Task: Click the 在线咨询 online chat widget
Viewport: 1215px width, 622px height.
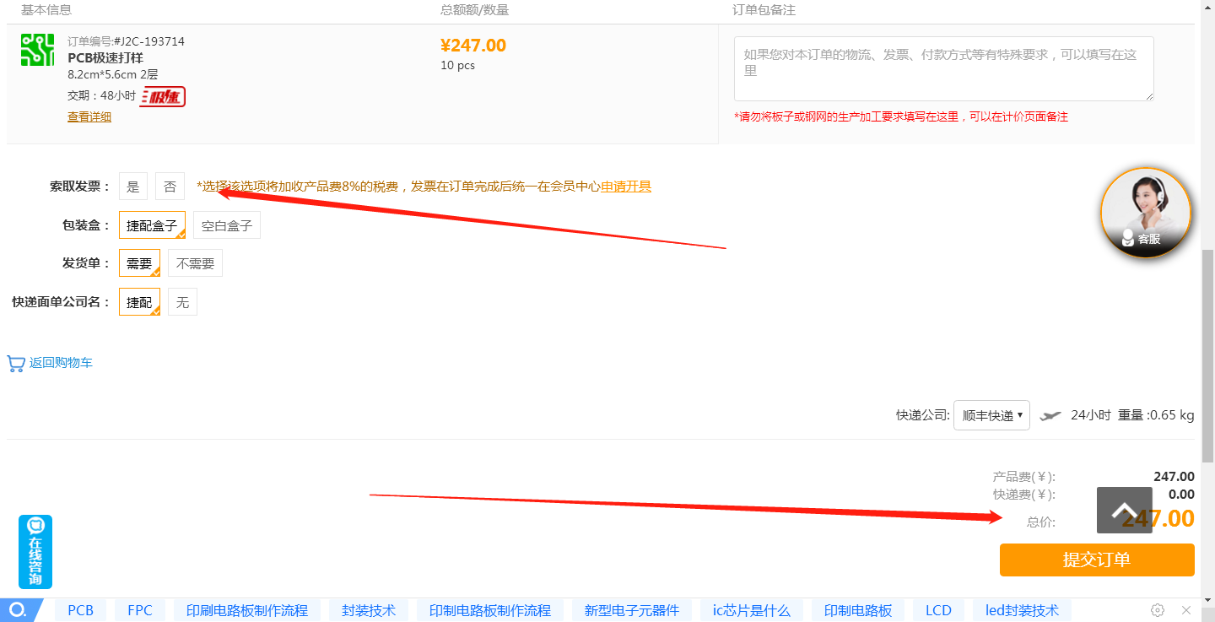Action: (35, 551)
